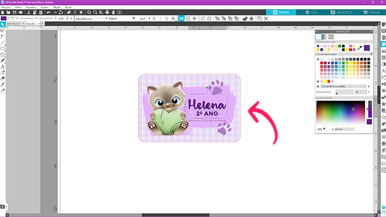Open the Arquivo menu
This screenshot has height=217, width=386.
(5, 8)
